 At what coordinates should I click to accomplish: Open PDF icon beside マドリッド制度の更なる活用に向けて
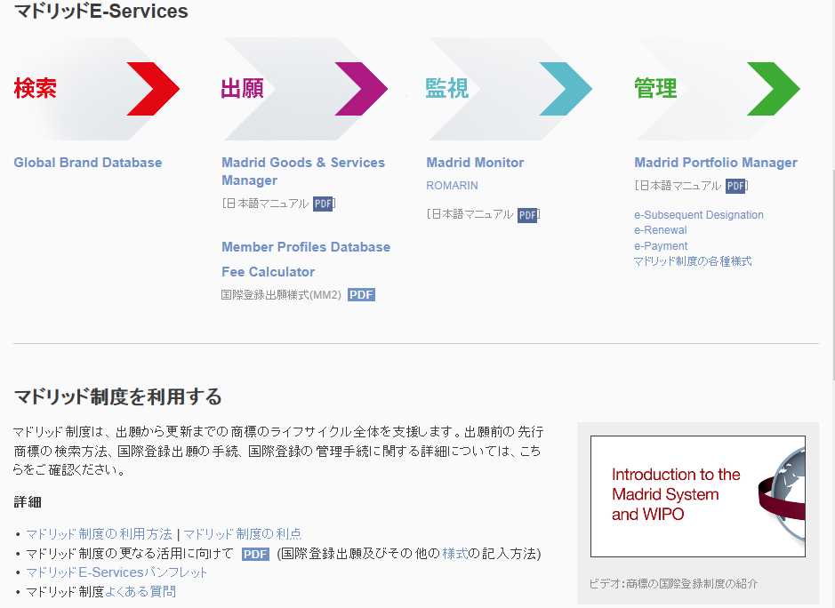tap(255, 555)
